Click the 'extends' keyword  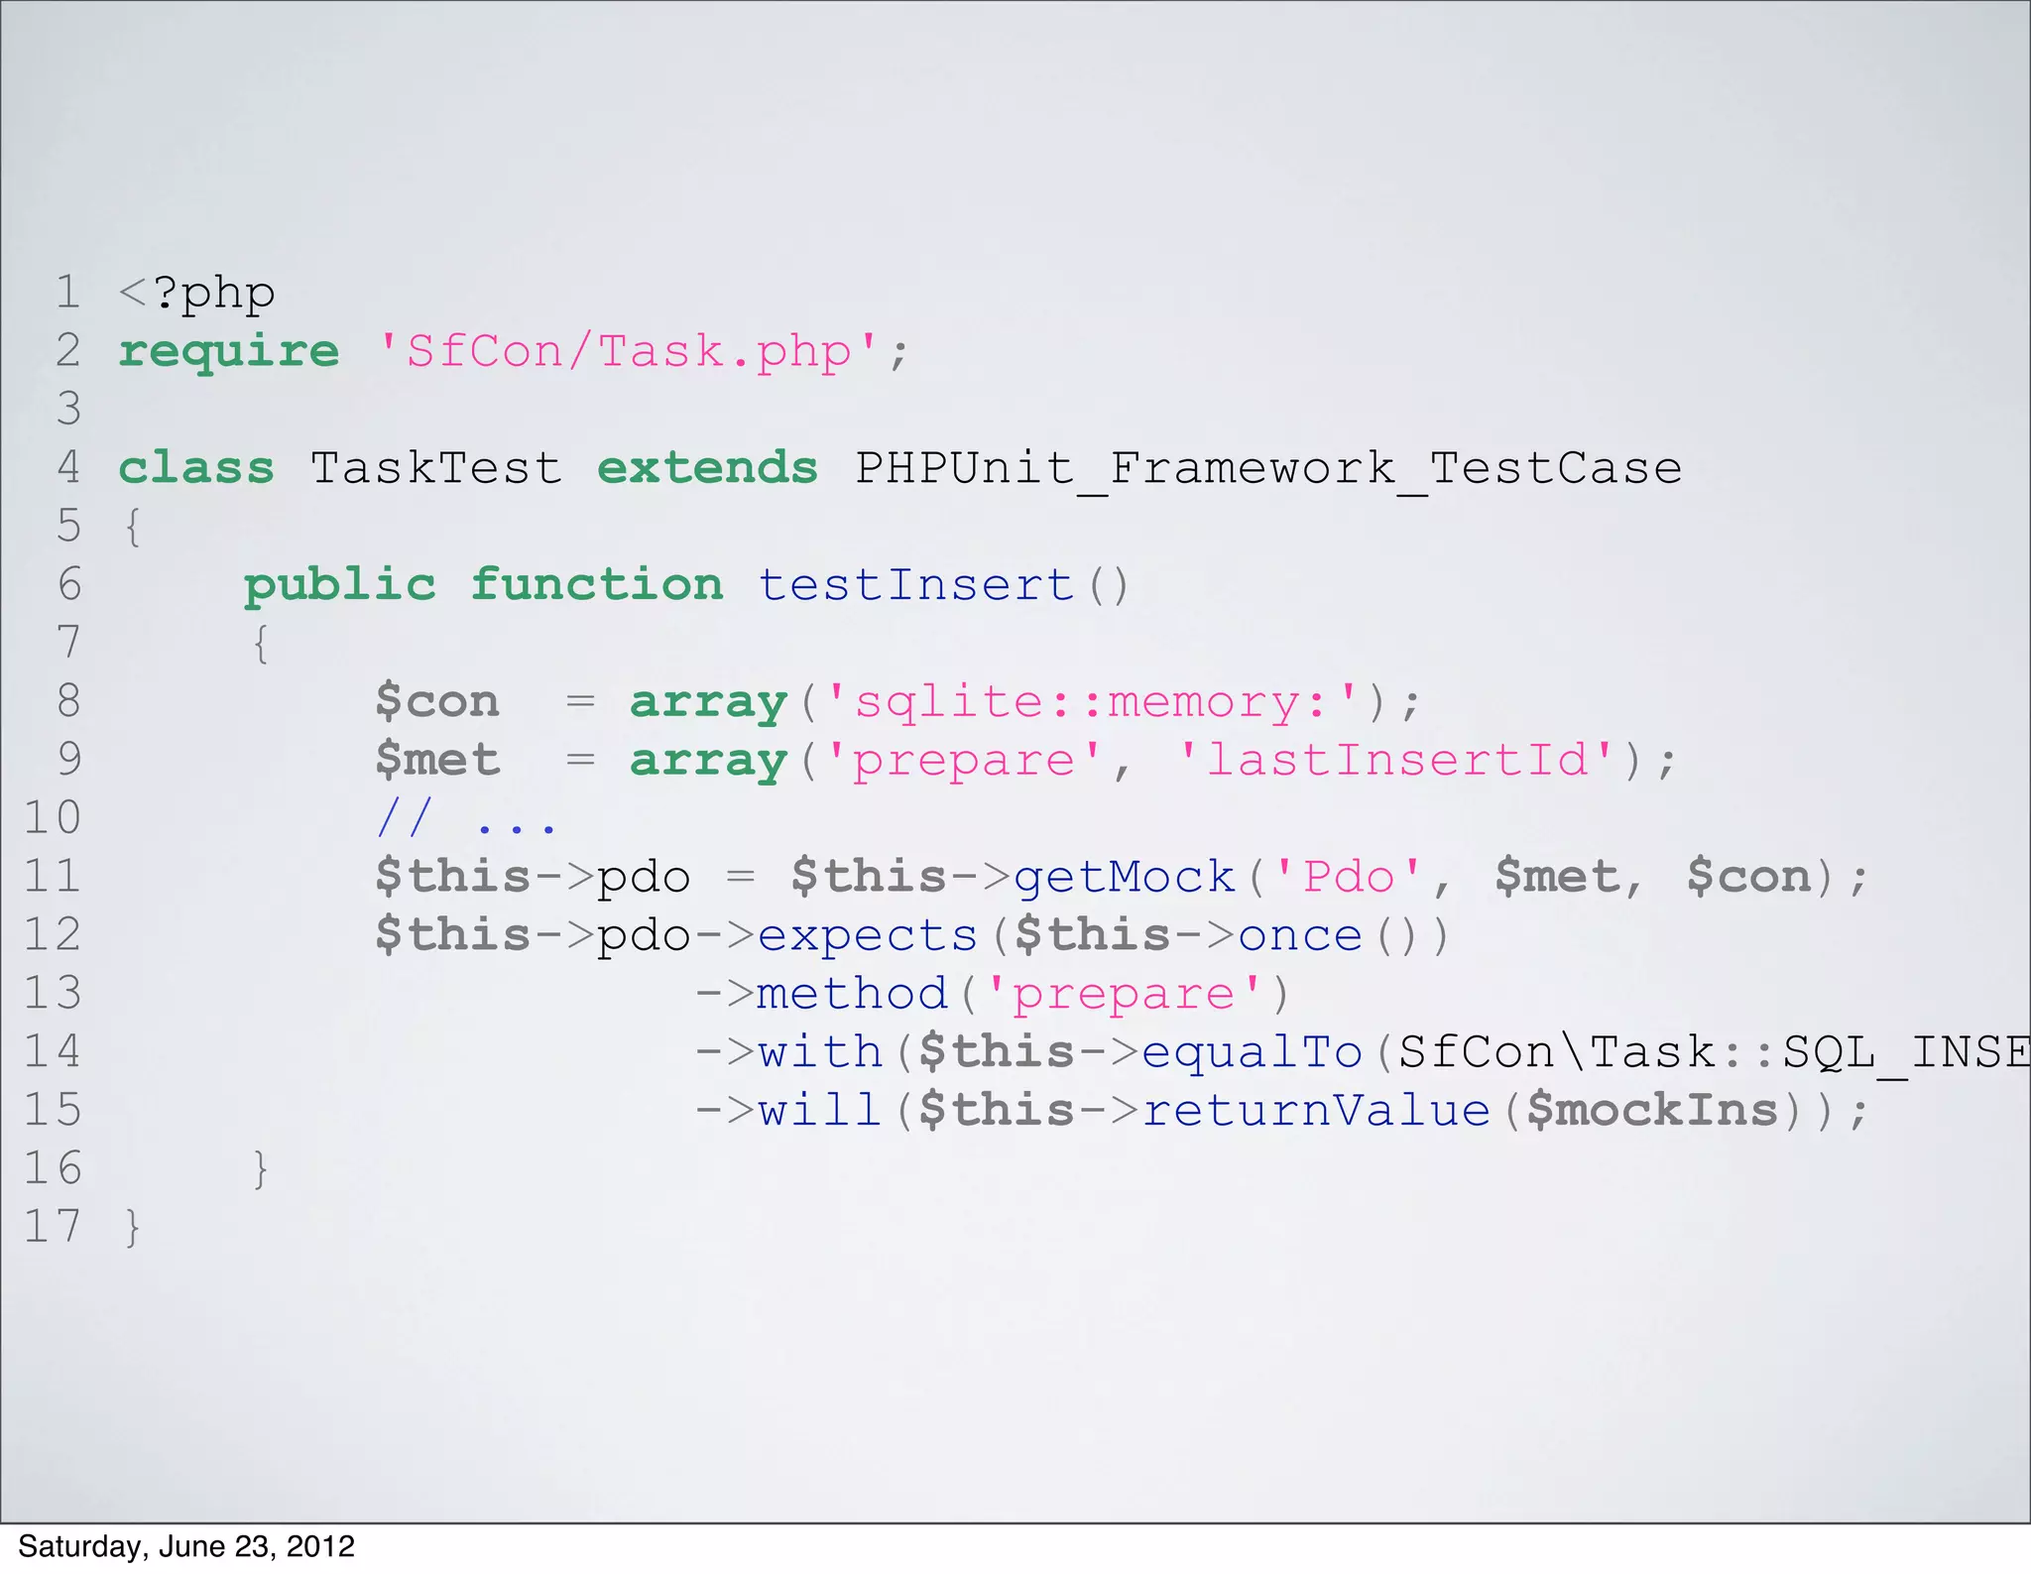pyautogui.click(x=707, y=467)
